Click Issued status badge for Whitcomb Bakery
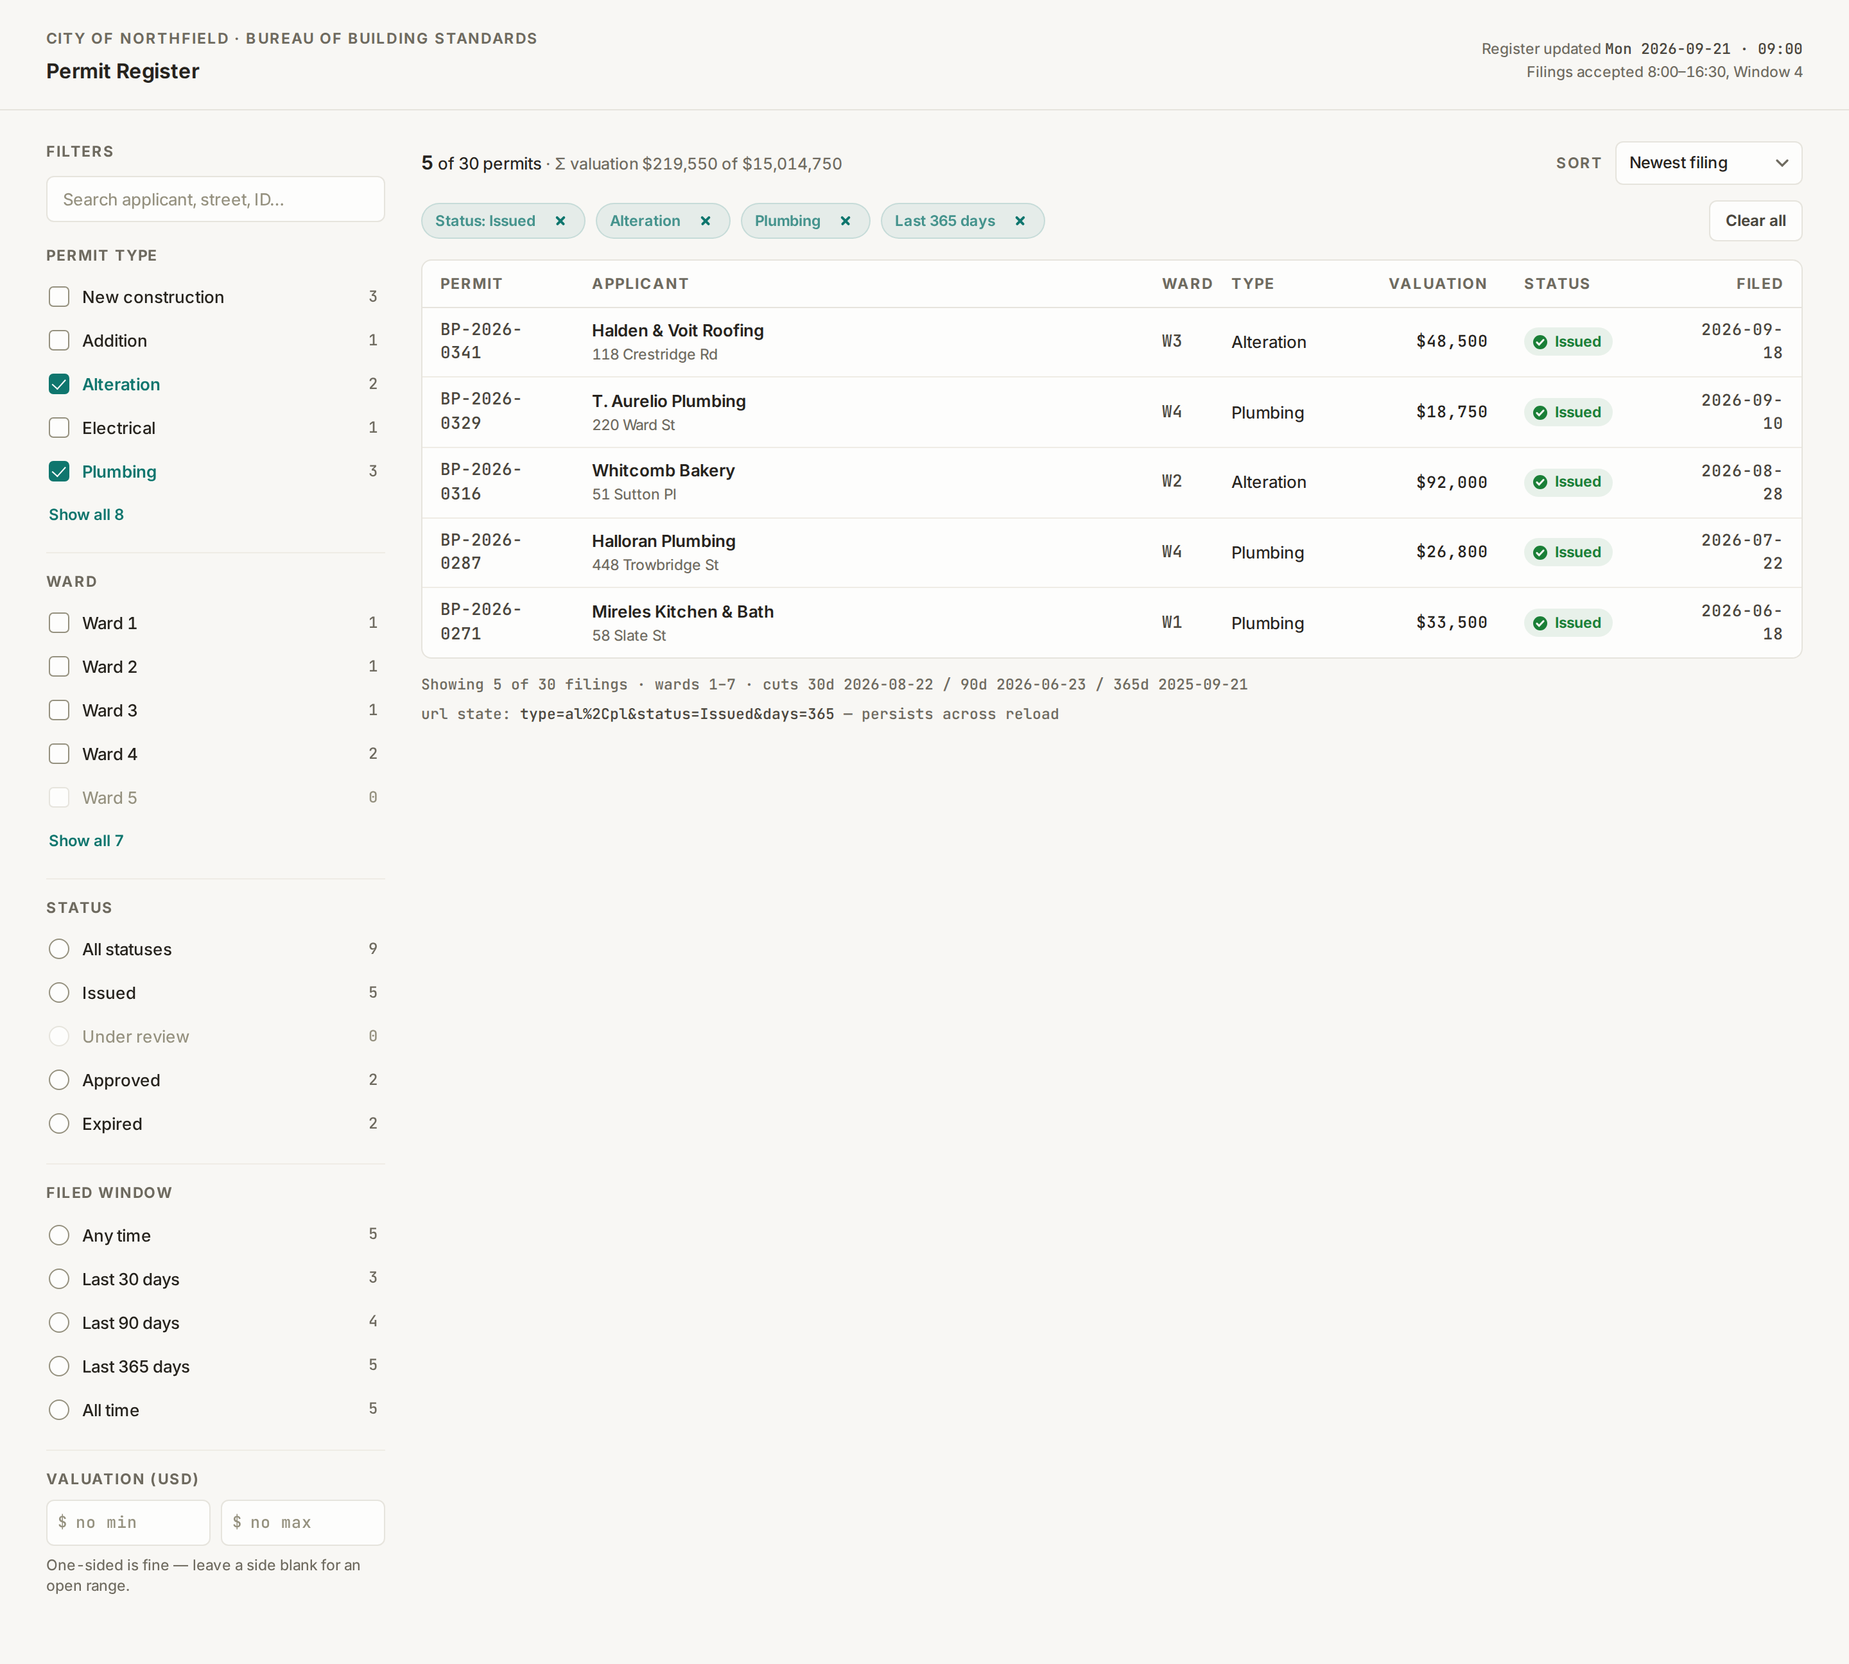The width and height of the screenshot is (1849, 1664). [1567, 482]
